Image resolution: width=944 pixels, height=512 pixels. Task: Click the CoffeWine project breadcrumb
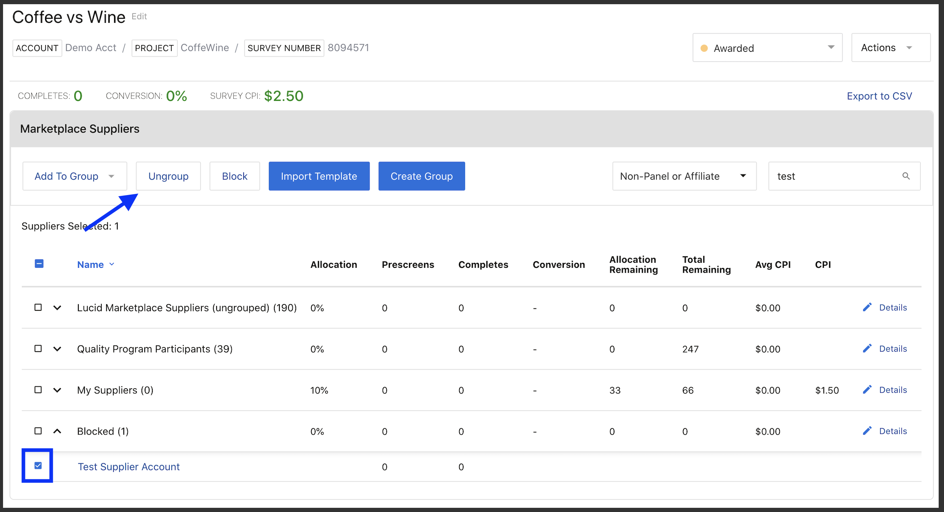[x=205, y=48]
